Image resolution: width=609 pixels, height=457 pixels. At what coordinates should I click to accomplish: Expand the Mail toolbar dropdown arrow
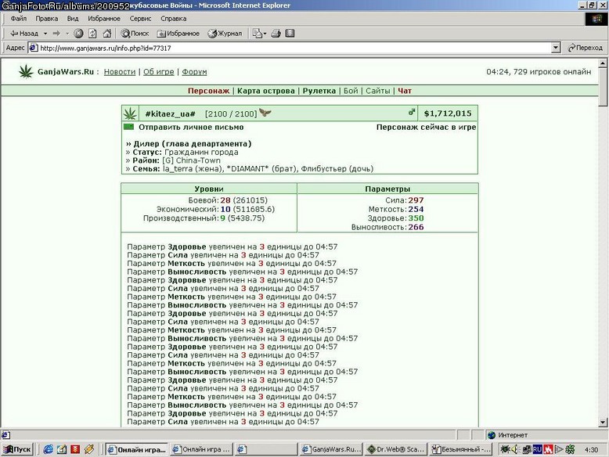coord(265,34)
